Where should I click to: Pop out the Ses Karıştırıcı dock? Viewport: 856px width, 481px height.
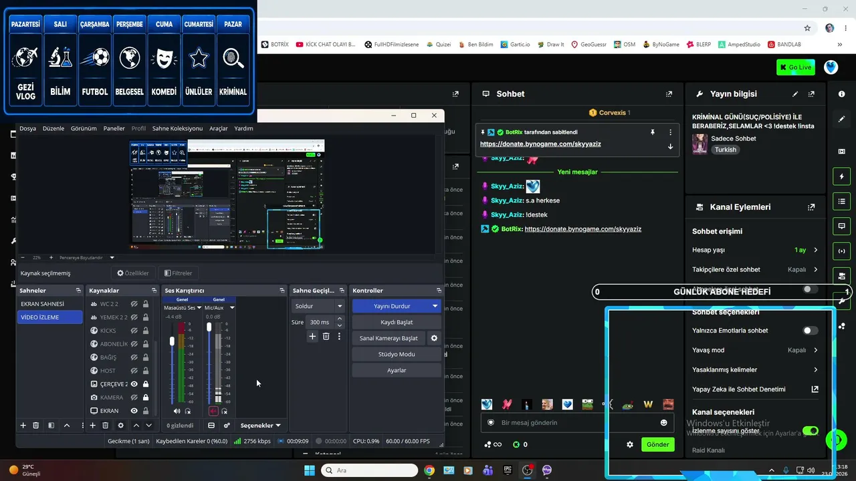[282, 291]
